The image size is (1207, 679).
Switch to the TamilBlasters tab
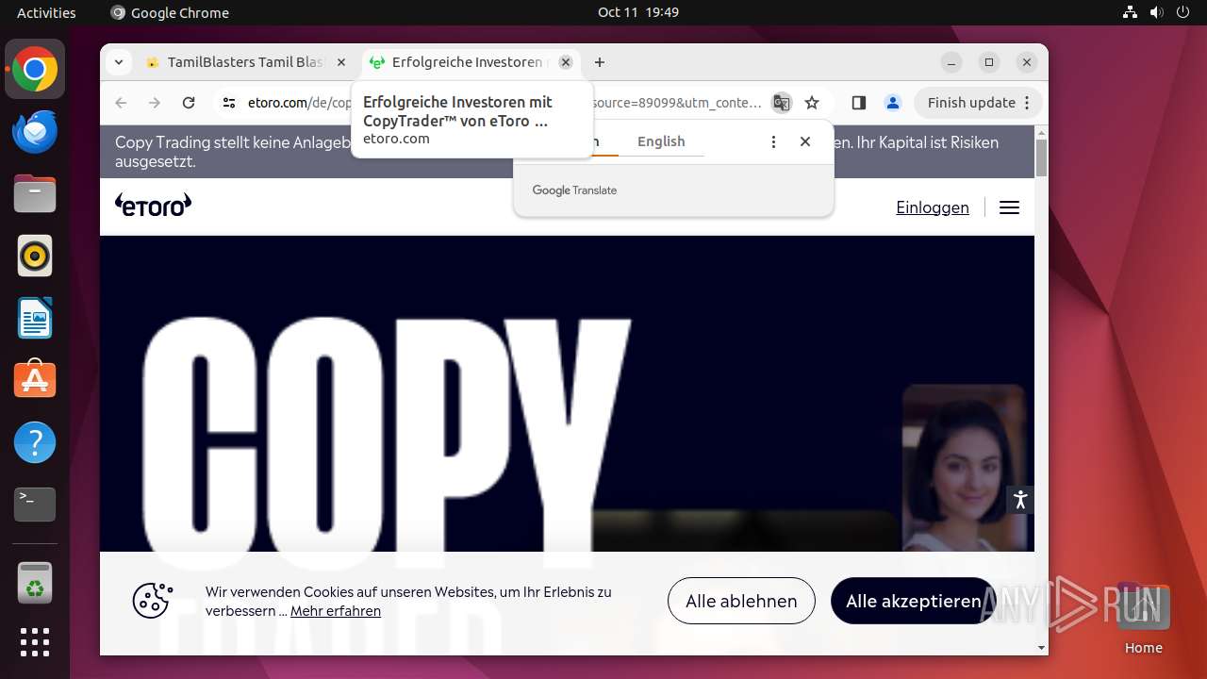pyautogui.click(x=245, y=62)
